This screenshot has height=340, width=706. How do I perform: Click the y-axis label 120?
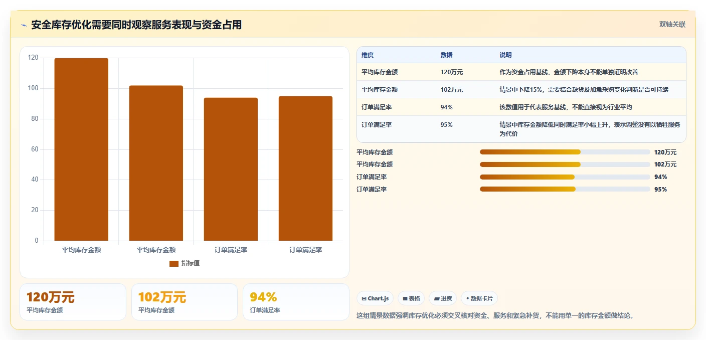(33, 58)
